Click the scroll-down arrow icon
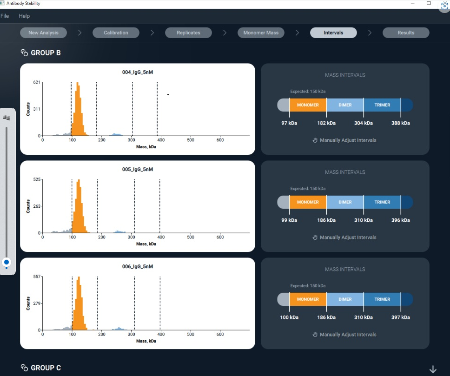This screenshot has height=376, width=450. point(433,369)
